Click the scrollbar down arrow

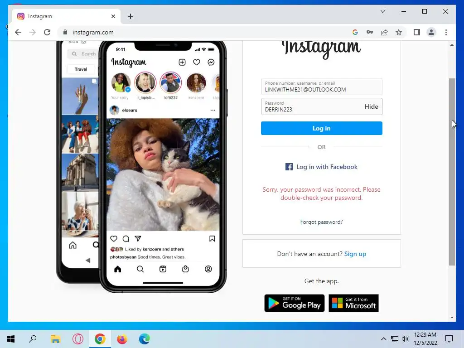[x=452, y=318]
